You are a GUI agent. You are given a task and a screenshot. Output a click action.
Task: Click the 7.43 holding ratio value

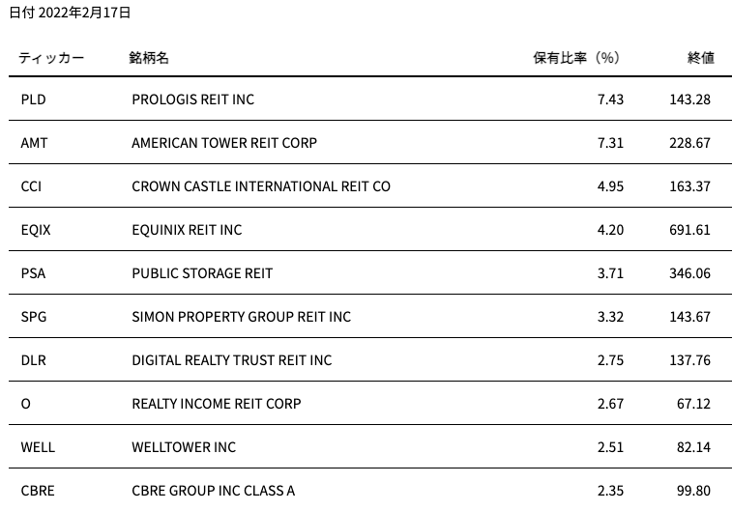(610, 99)
